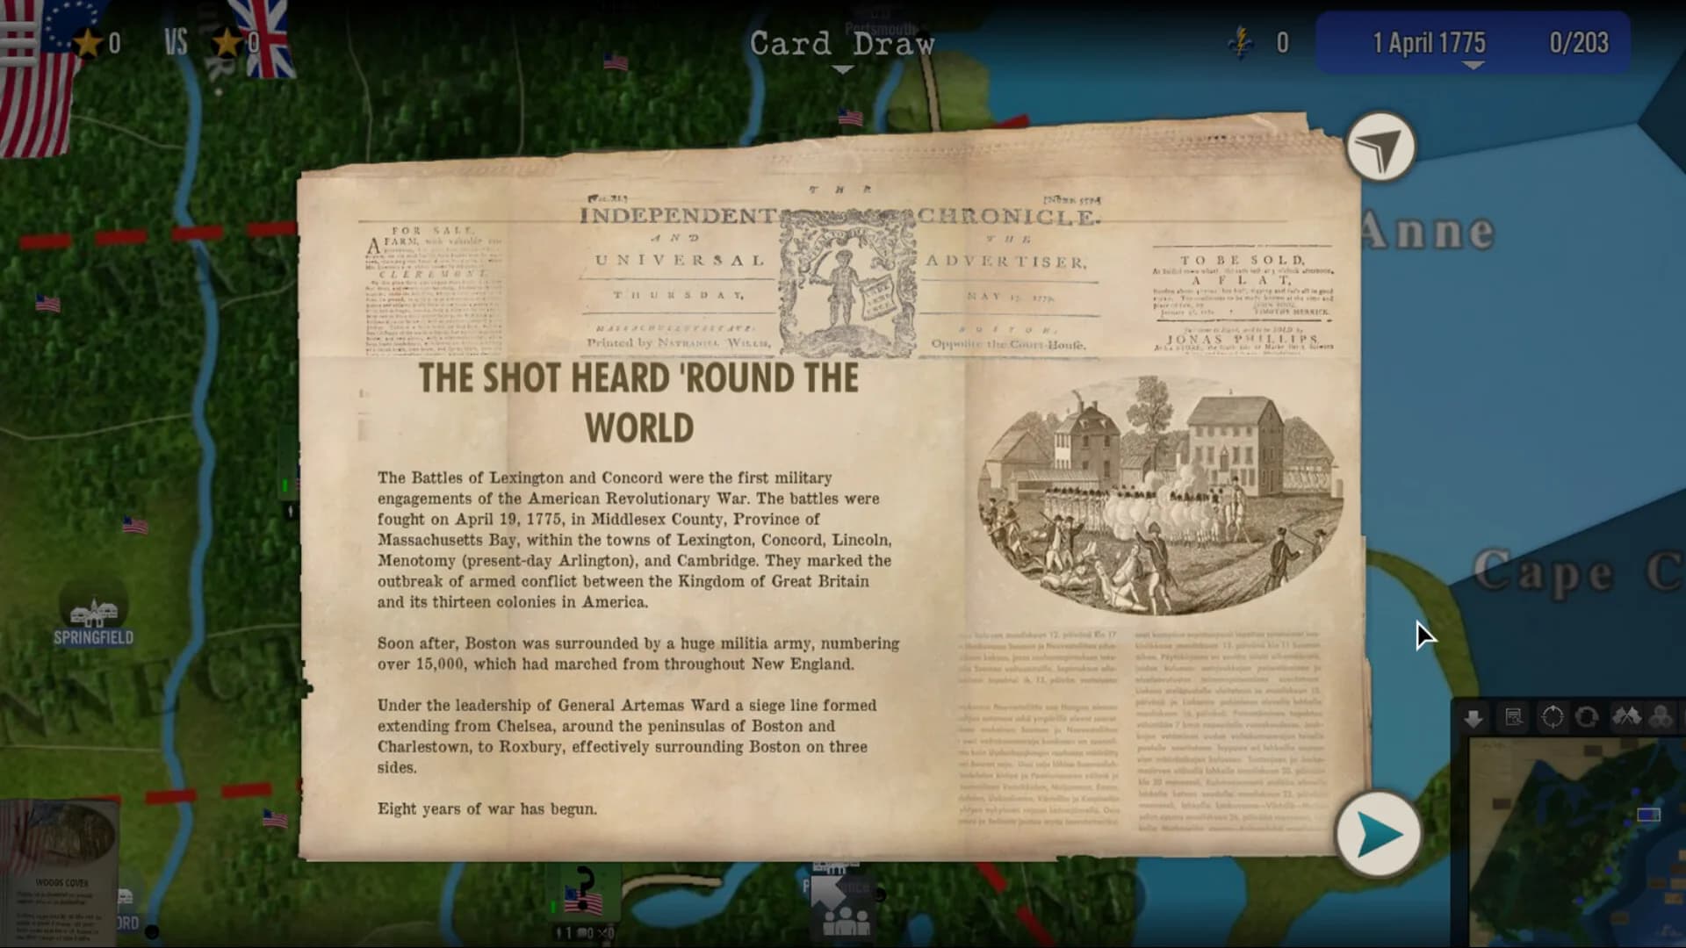Click the "VS" label between the flags

tap(176, 41)
